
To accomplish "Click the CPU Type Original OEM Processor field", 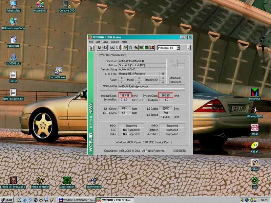I will pyautogui.click(x=138, y=74).
